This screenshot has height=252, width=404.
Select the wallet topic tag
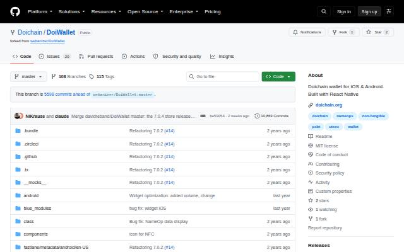pos(353,127)
